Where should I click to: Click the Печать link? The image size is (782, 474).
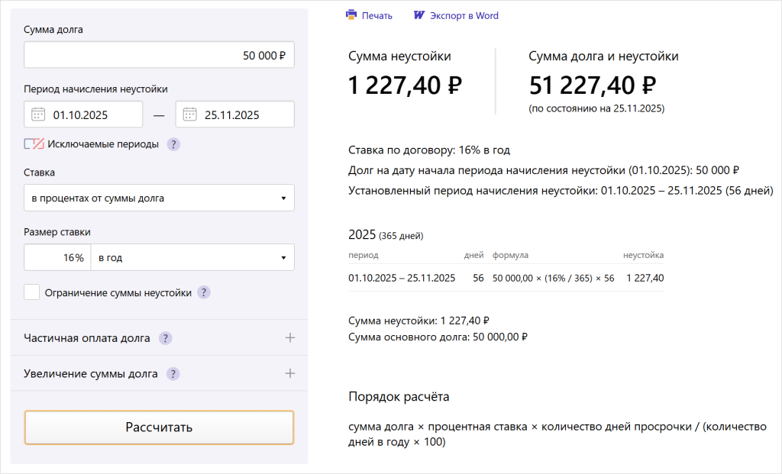coord(377,15)
